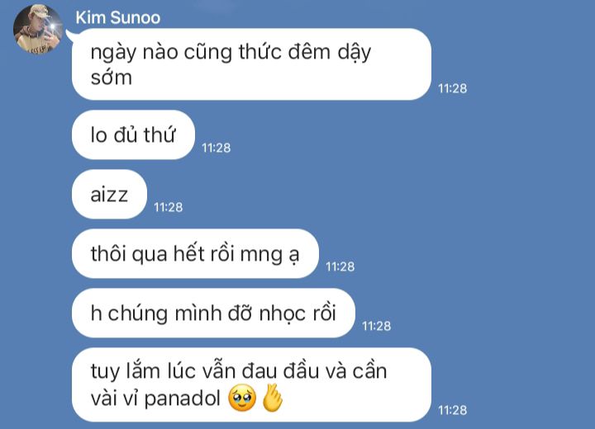Tap the 11:28 timestamp beside 'lo đủ thứ'
The image size is (595, 429).
[216, 148]
